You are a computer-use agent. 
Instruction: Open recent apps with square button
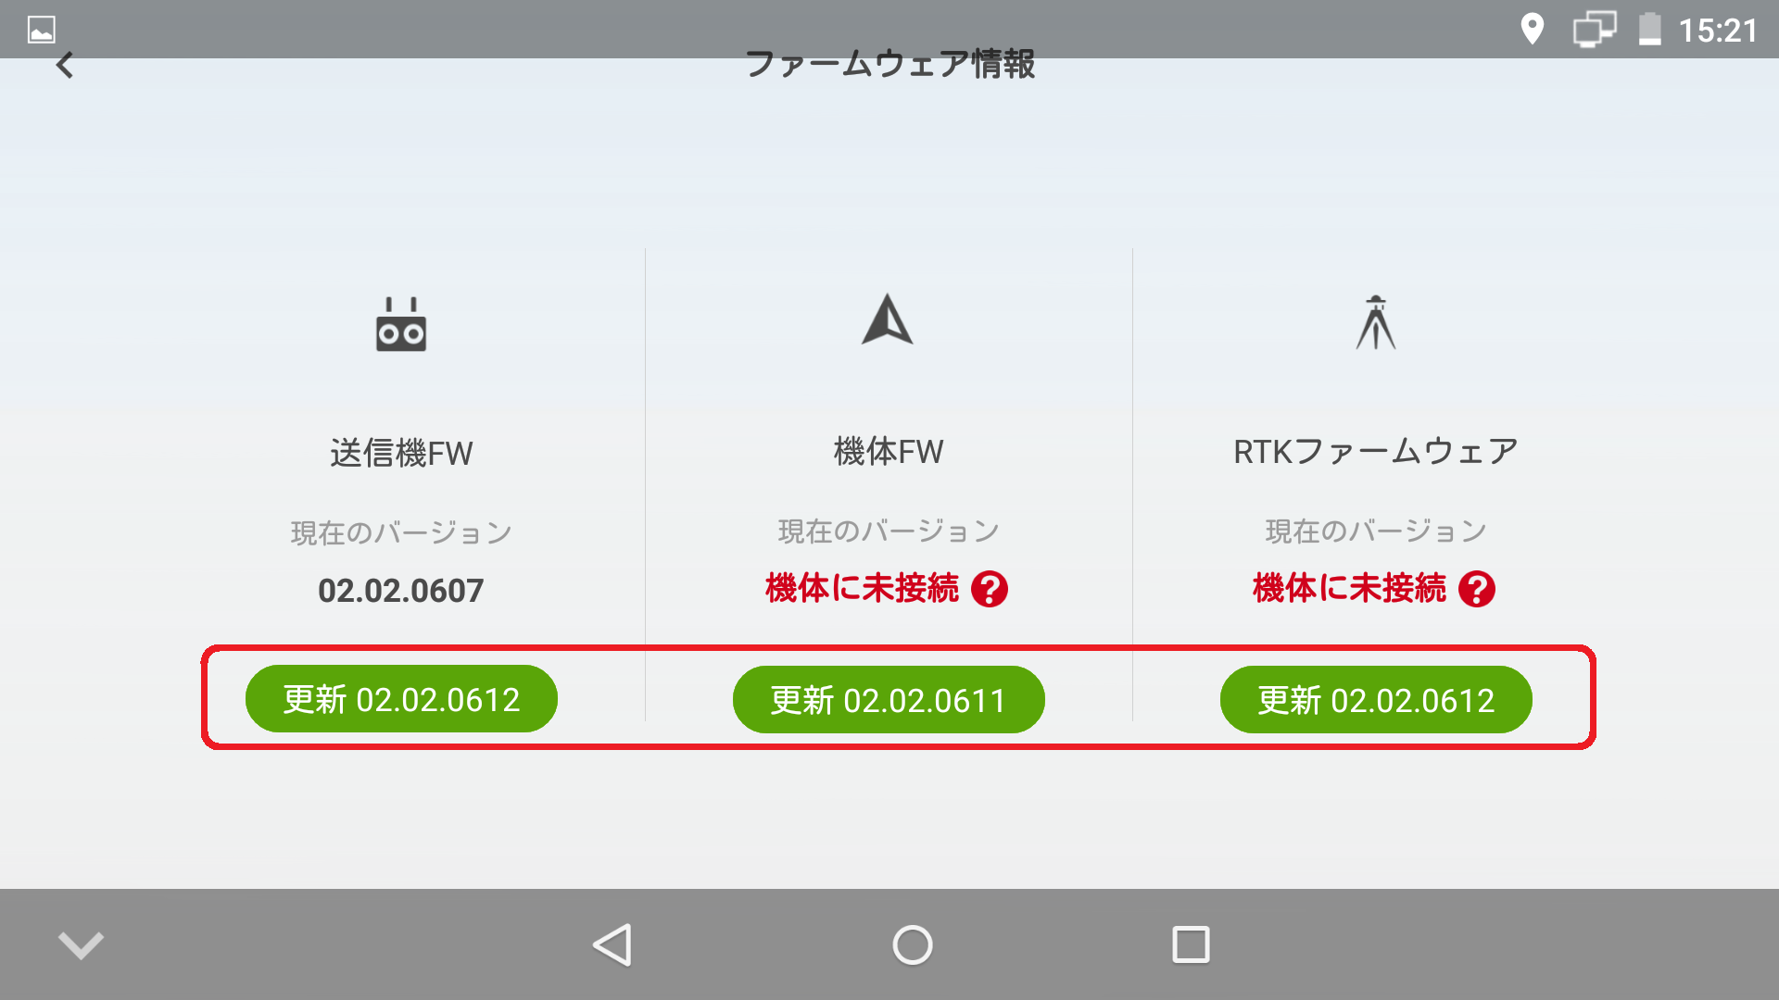pyautogui.click(x=1191, y=944)
